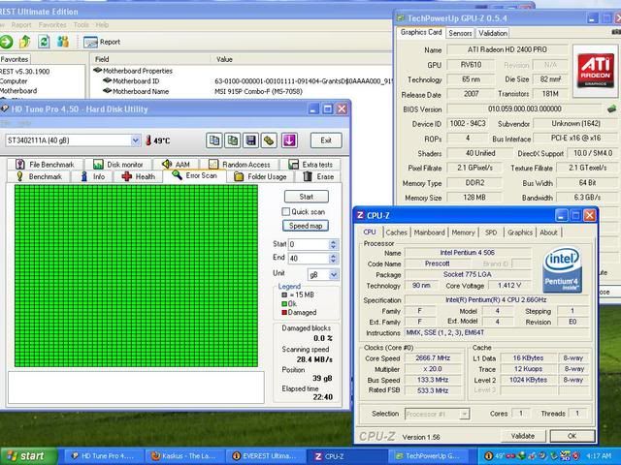The height and width of the screenshot is (465, 621).
Task: Click the gray legend square for 15 MB
Action: coord(284,294)
